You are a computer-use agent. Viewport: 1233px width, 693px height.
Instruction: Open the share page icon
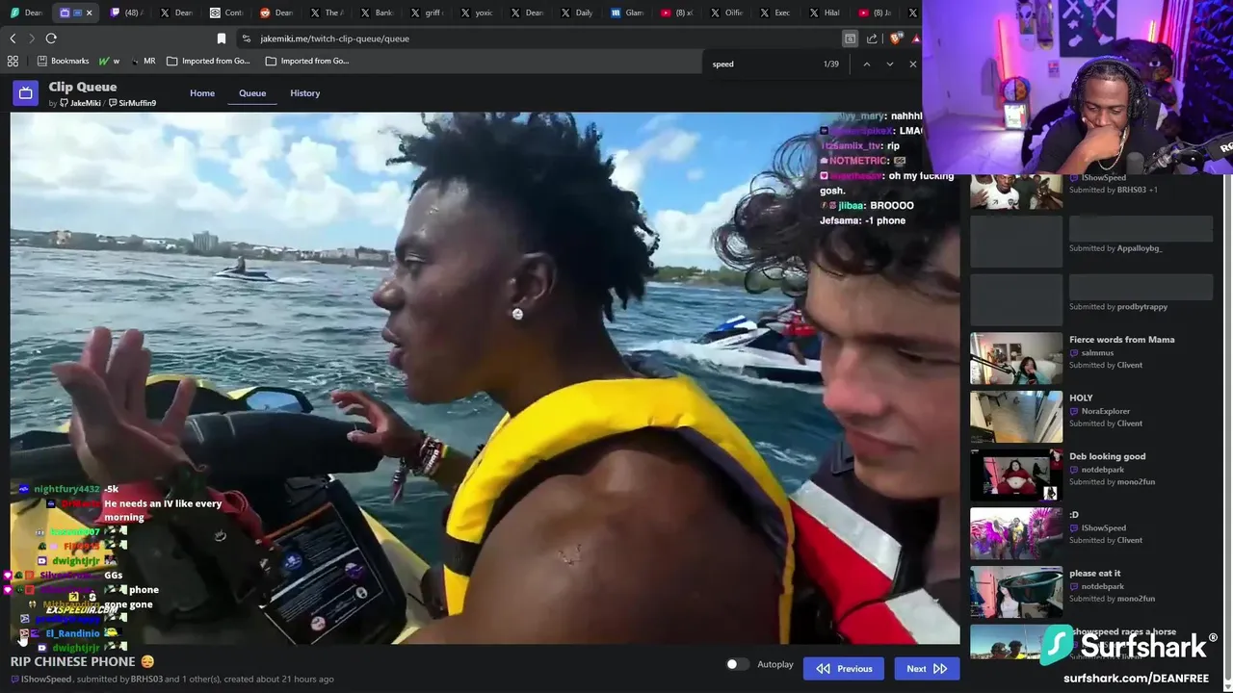tap(872, 38)
